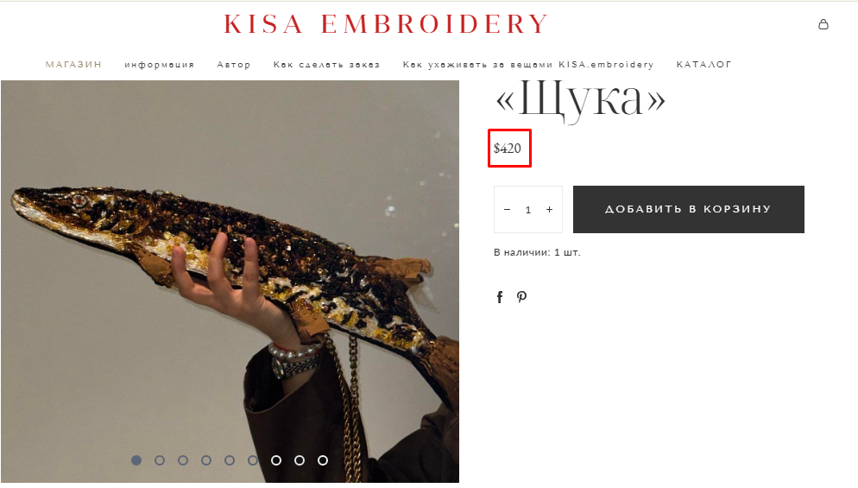Click the pike bag product photo
This screenshot has width=858, height=488.
pyautogui.click(x=230, y=282)
